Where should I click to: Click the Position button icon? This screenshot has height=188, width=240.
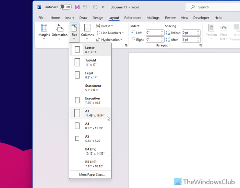coord(211,28)
